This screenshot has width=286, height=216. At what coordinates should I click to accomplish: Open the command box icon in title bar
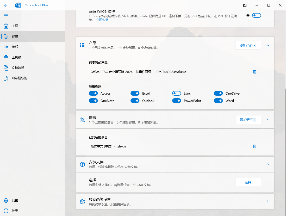[x=245, y=5]
